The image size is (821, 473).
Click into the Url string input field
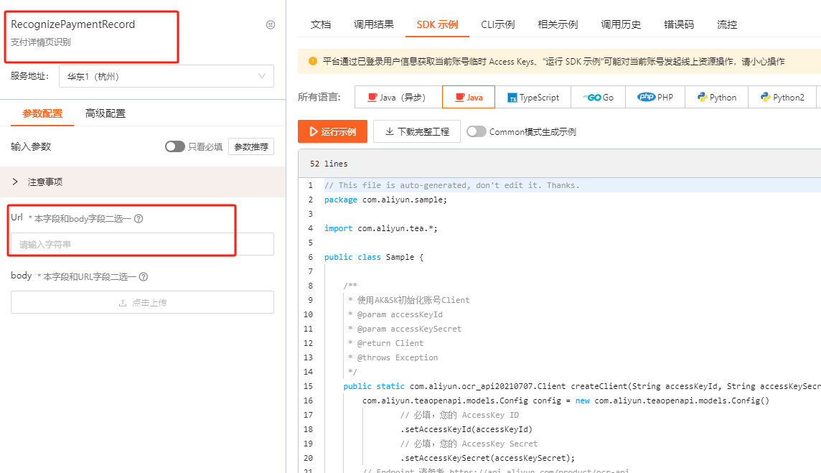coord(142,244)
